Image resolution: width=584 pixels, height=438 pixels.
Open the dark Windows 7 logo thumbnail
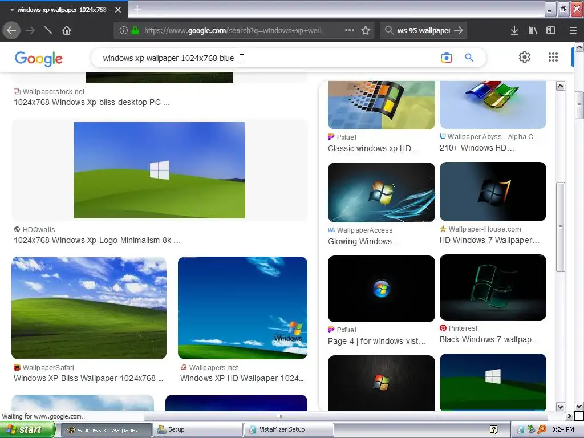pyautogui.click(x=493, y=192)
